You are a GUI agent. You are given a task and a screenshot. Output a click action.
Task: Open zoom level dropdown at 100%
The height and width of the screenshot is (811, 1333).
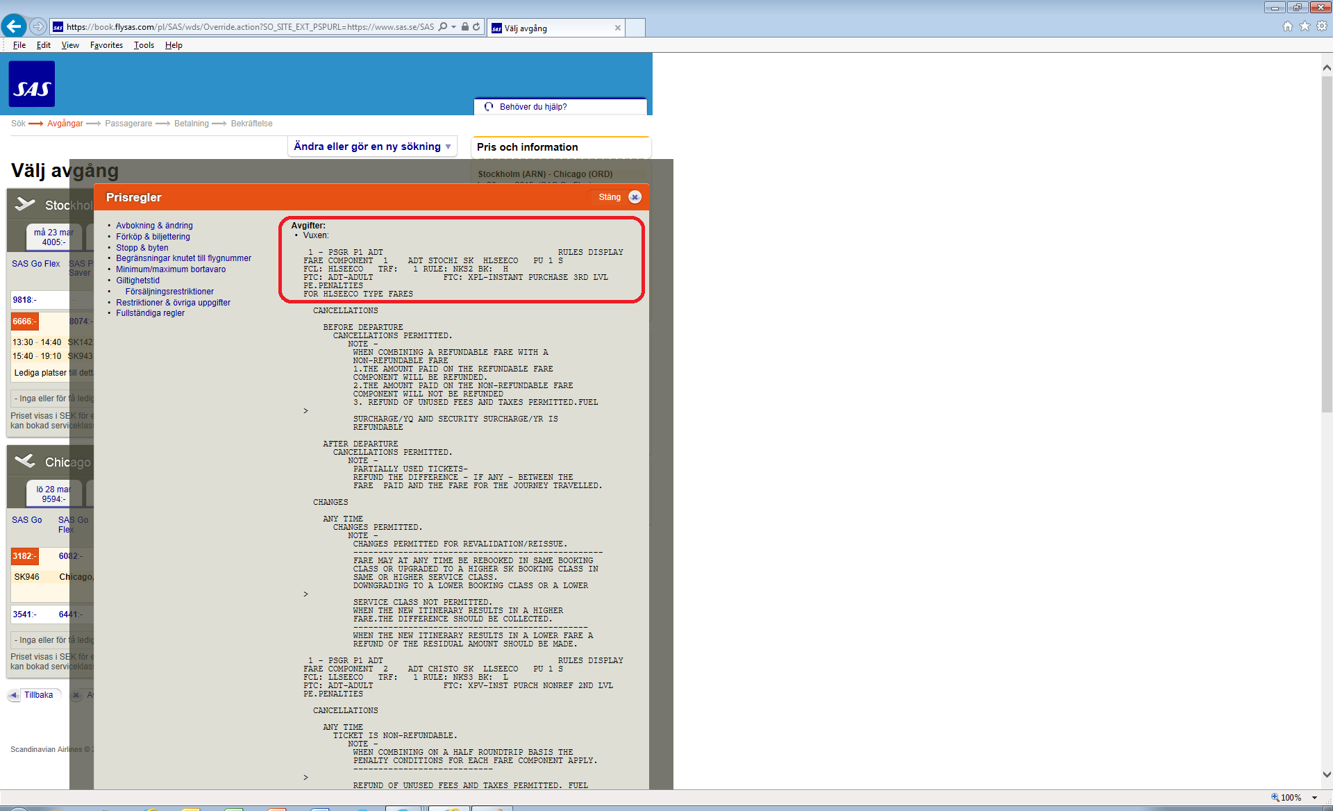tap(1314, 798)
